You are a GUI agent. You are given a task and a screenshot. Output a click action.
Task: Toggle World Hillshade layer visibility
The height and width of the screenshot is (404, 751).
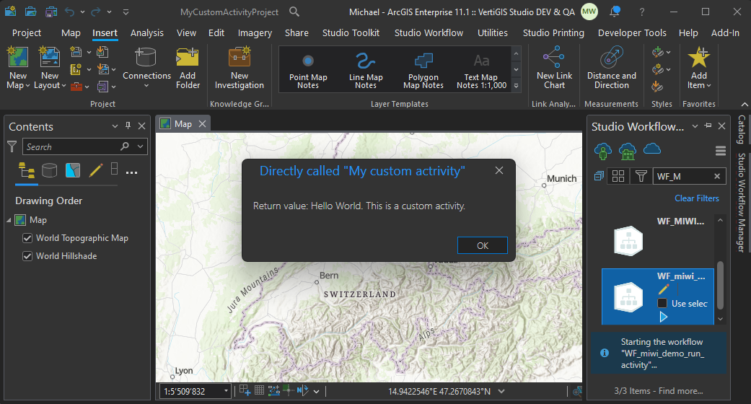[27, 256]
